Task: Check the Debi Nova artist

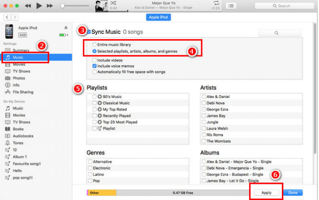Action: pyautogui.click(x=204, y=103)
